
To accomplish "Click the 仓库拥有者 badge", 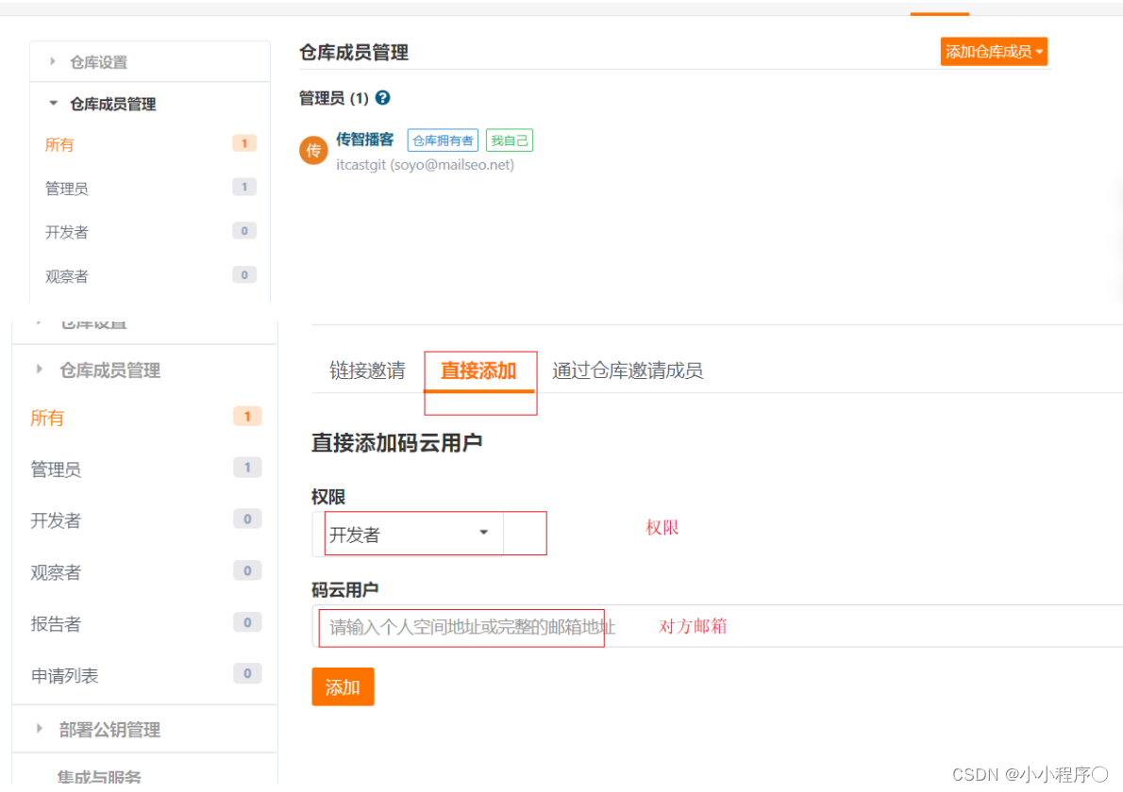I will pyautogui.click(x=443, y=140).
